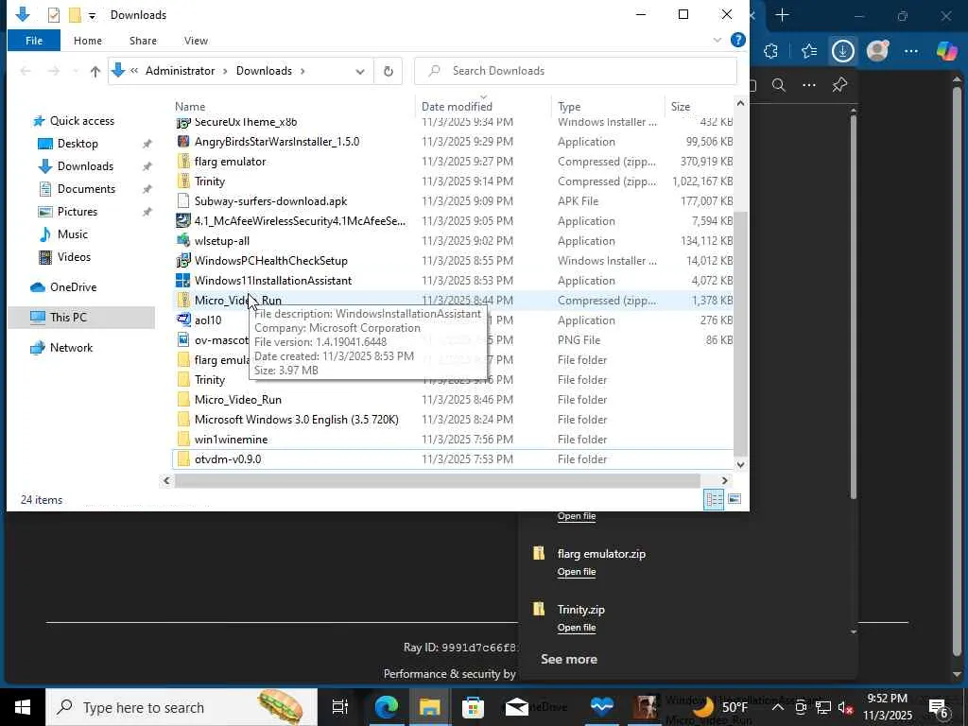Open Desktop in the navigation pane
The image size is (968, 726).
pyautogui.click(x=78, y=144)
